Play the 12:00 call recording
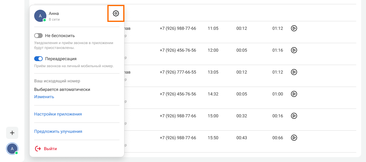The height and width of the screenshot is (162, 366). tap(294, 50)
